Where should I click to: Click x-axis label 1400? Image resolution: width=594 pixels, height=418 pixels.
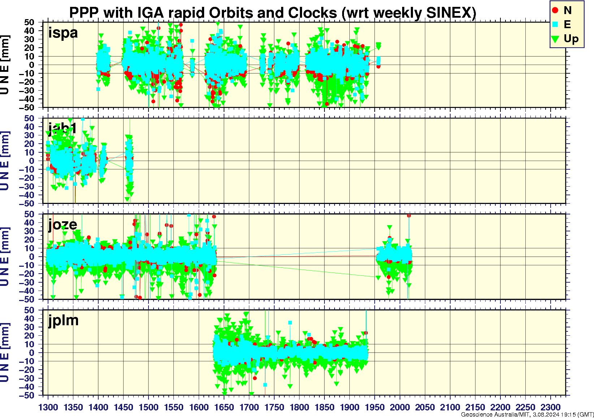point(98,407)
